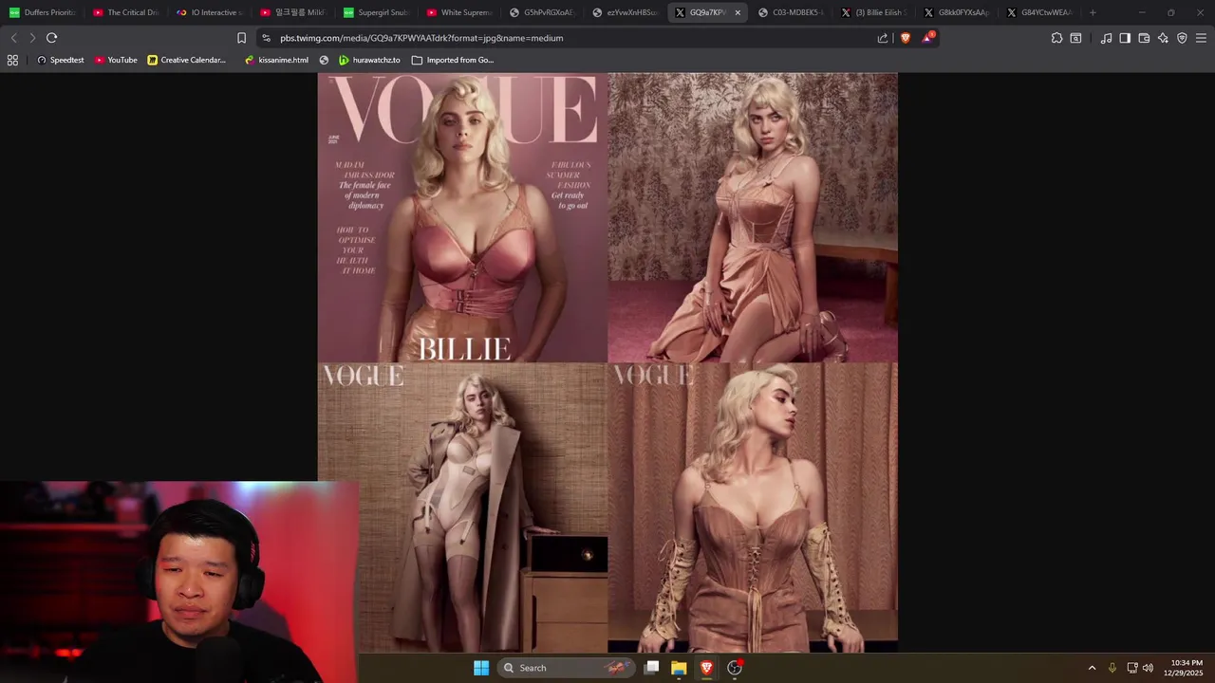The image size is (1215, 683).
Task: Open a new tab with plus button
Action: coord(1093,12)
